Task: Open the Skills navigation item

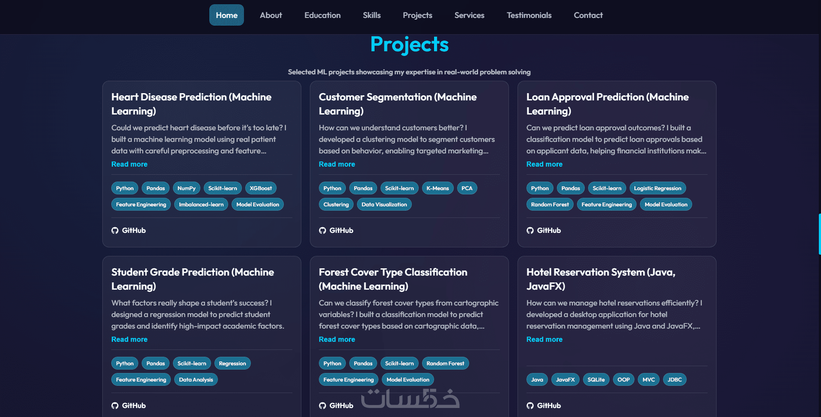Action: (372, 15)
